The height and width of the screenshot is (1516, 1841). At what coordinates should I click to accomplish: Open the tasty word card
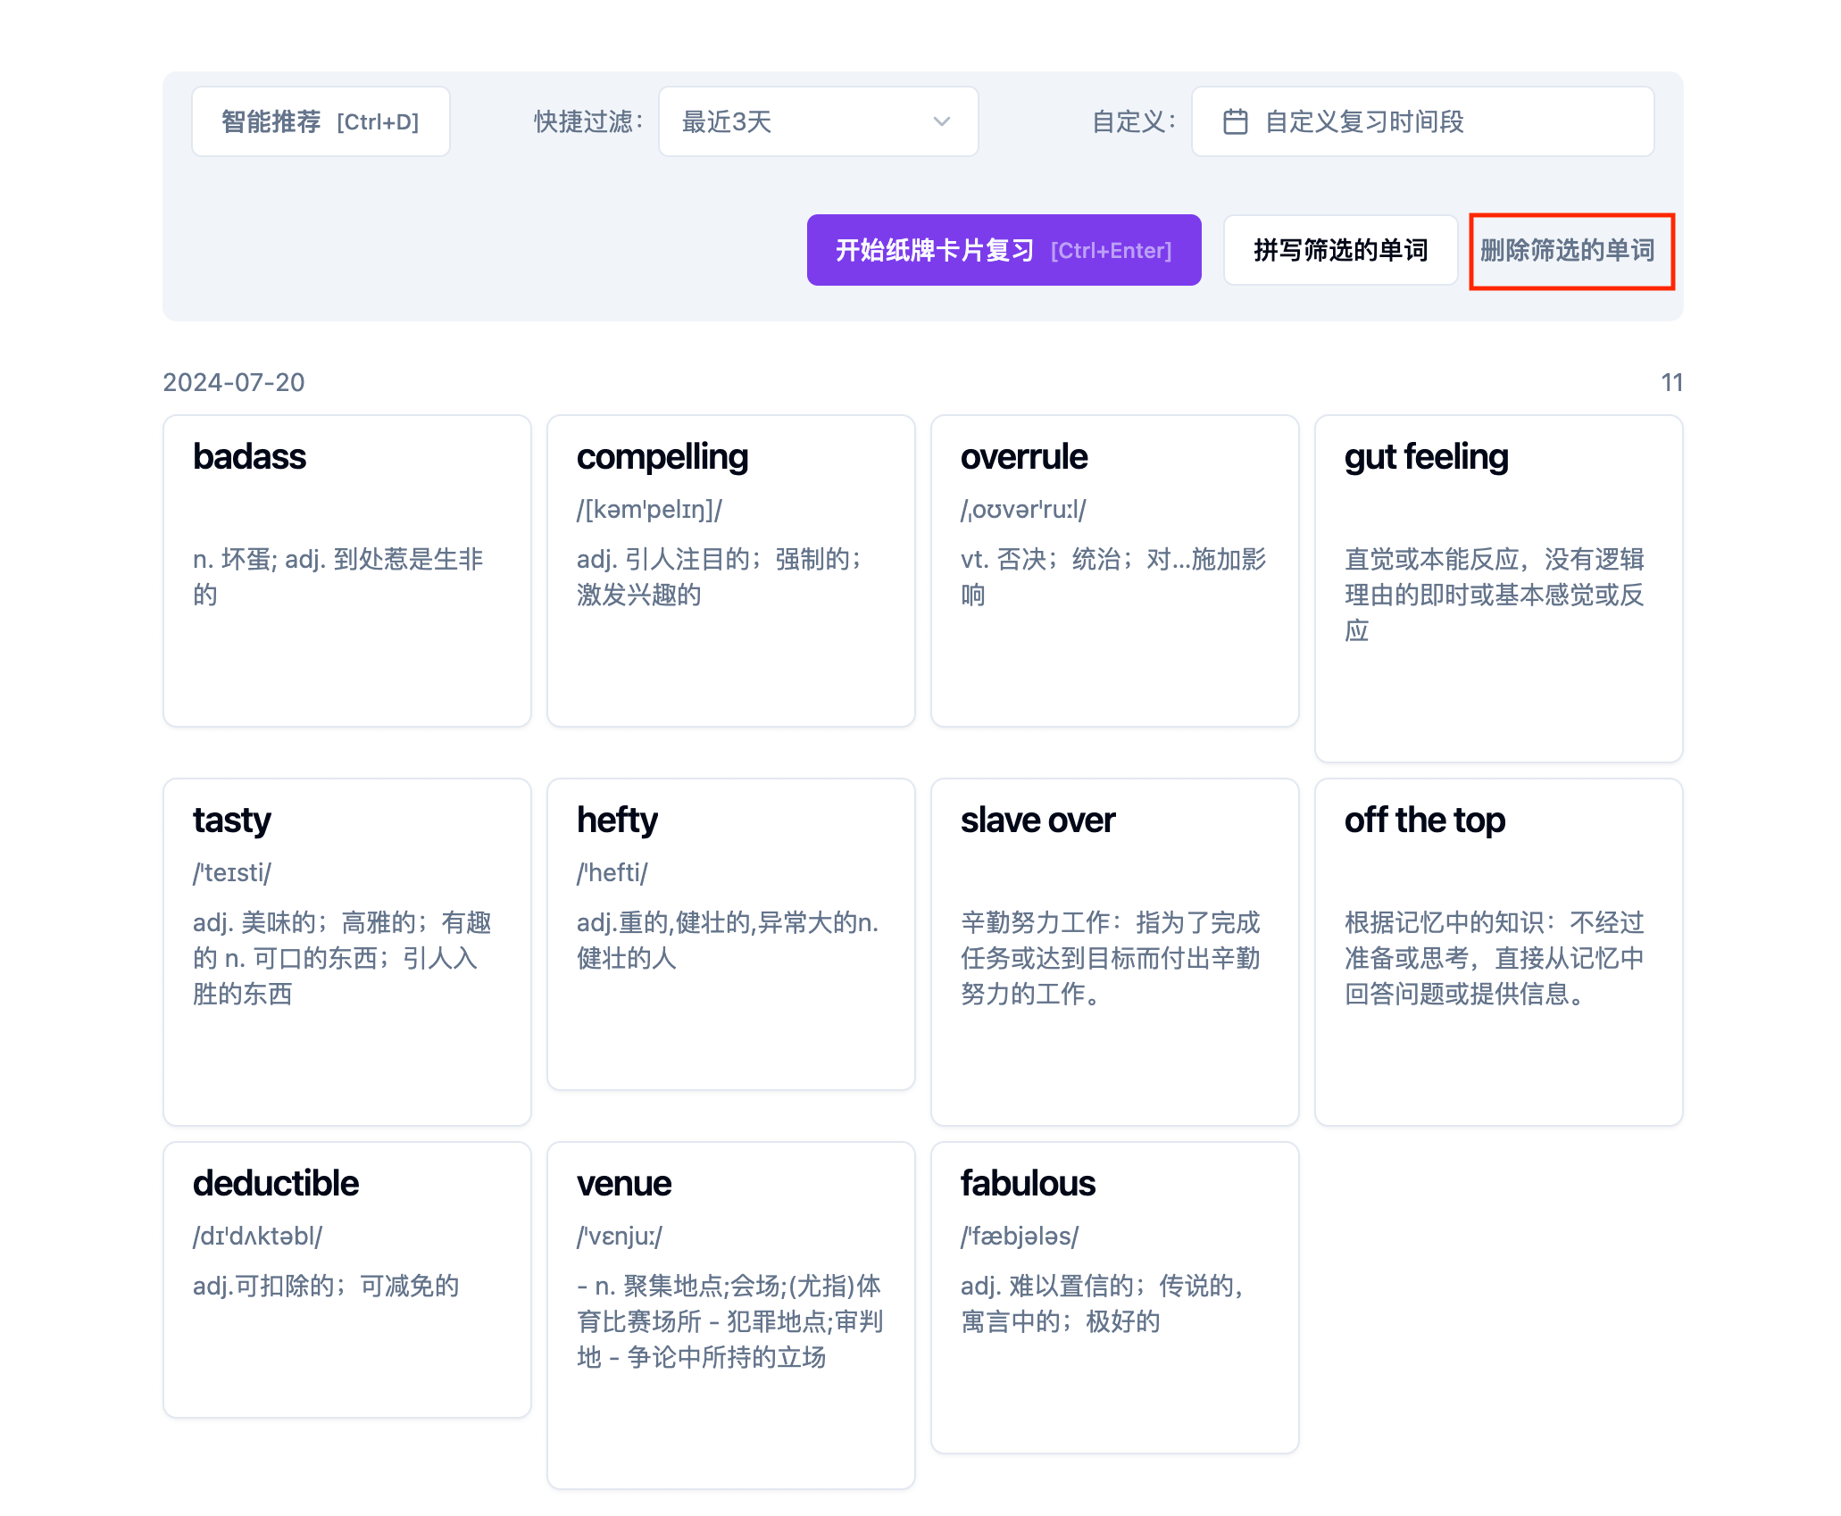(x=347, y=952)
